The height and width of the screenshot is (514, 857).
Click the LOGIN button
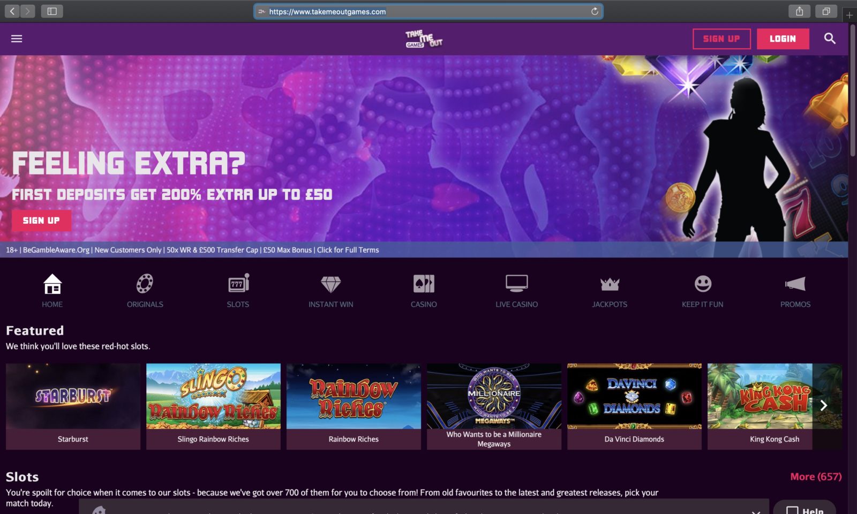783,39
